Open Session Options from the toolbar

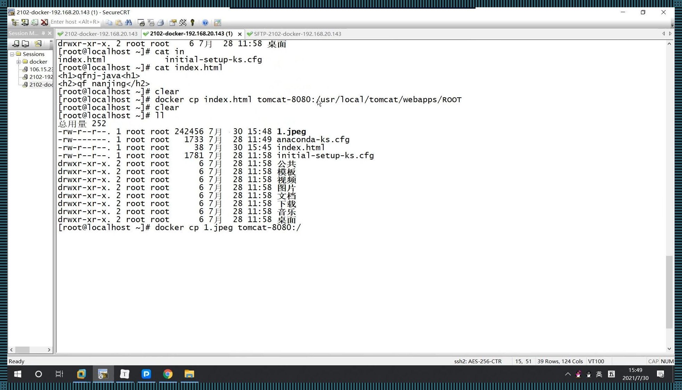click(x=173, y=23)
